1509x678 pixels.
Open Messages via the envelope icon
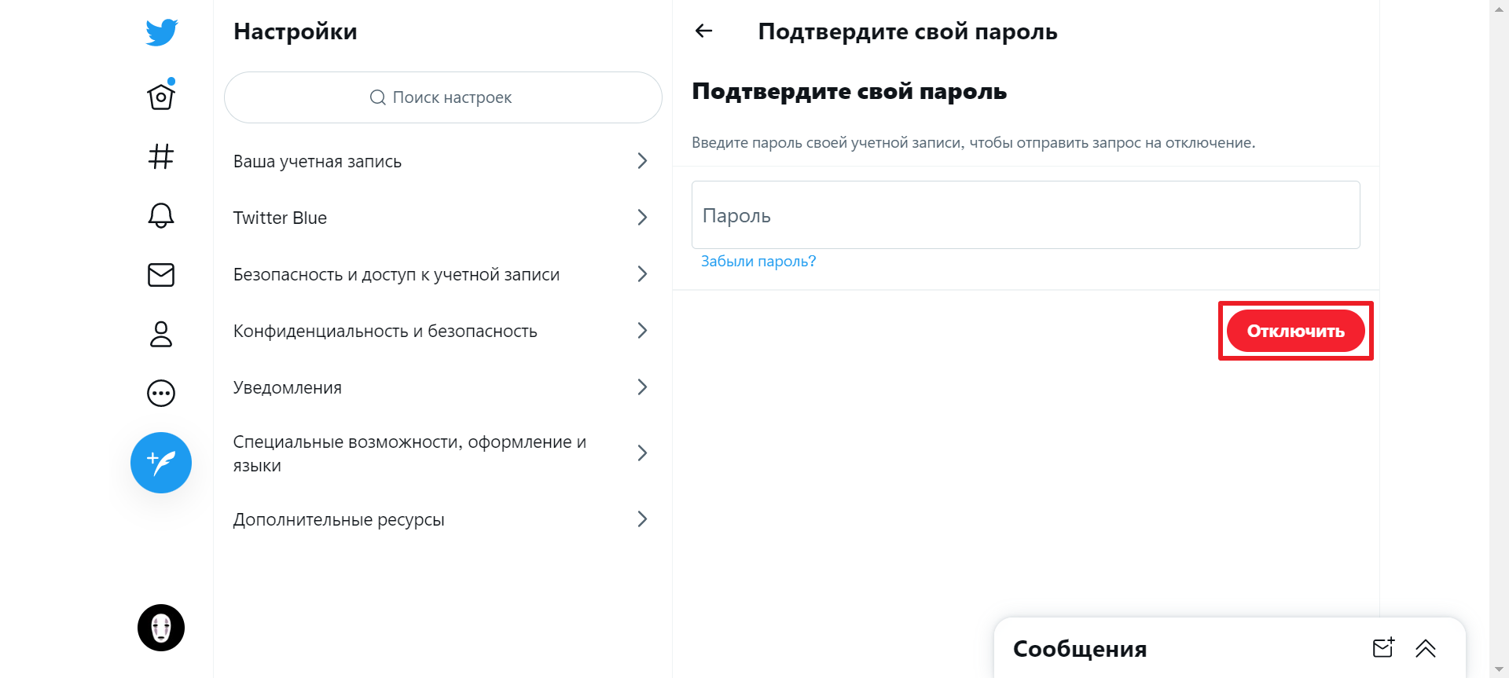click(x=160, y=275)
